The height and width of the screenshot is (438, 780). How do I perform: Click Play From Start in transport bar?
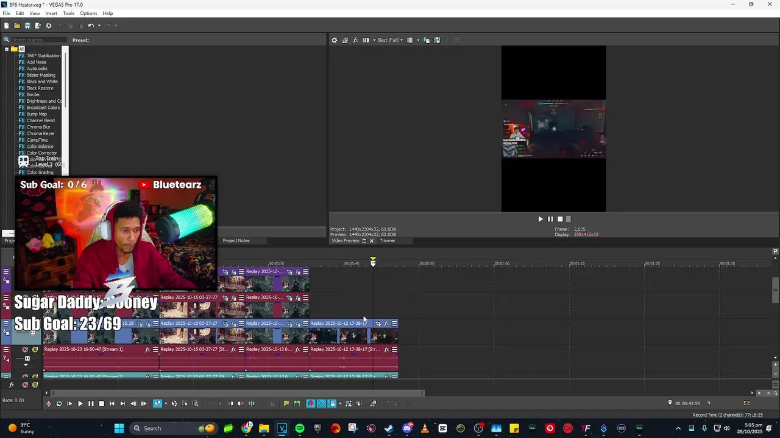click(x=69, y=403)
